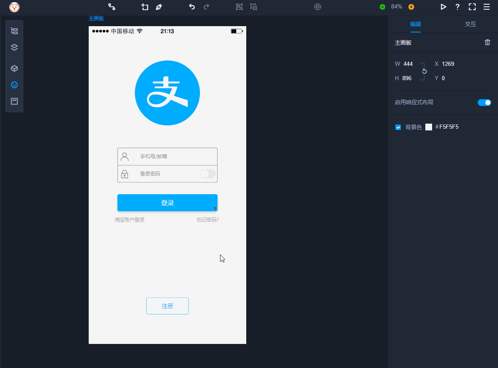Image resolution: width=498 pixels, height=368 pixels.
Task: Toggle the password visibility switch
Action: point(207,174)
